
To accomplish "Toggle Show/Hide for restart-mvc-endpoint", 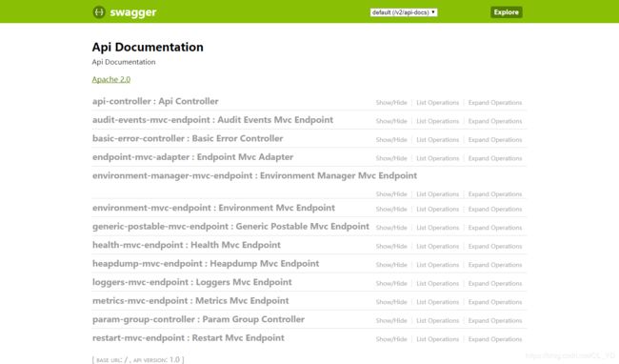I will [391, 339].
